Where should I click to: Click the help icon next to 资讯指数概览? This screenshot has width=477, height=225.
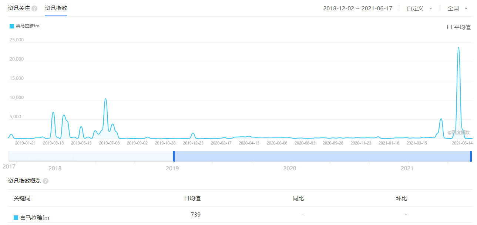pyautogui.click(x=46, y=181)
